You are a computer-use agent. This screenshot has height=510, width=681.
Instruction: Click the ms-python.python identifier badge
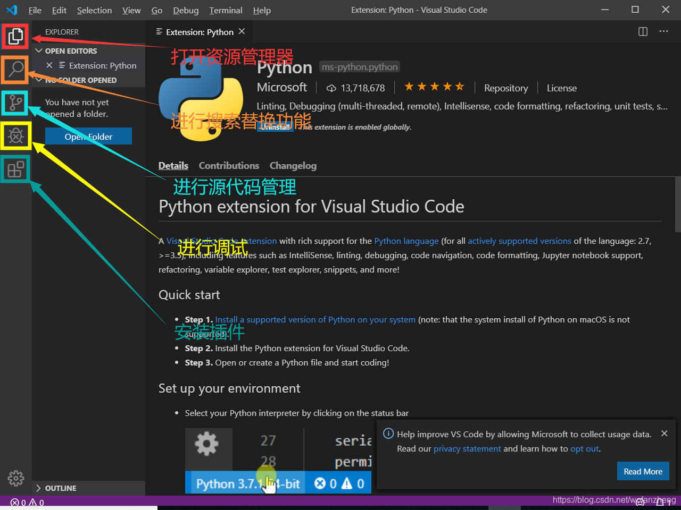[x=359, y=67]
